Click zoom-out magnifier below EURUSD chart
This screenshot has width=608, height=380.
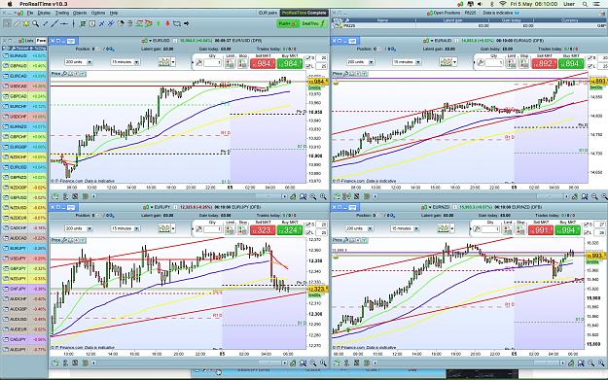313,196
